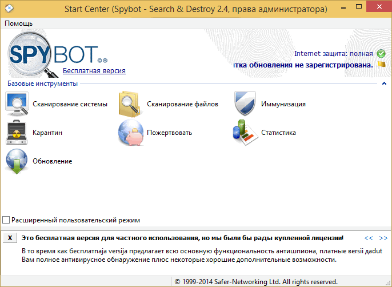Start Update via globe arrow icon

pyautogui.click(x=17, y=161)
